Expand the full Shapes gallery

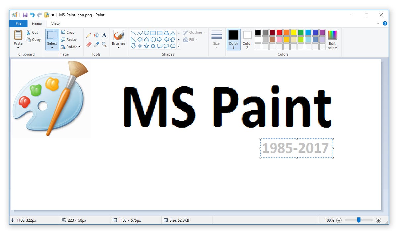179,46
